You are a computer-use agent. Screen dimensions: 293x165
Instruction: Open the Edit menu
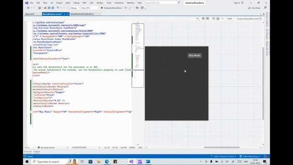click(38, 3)
